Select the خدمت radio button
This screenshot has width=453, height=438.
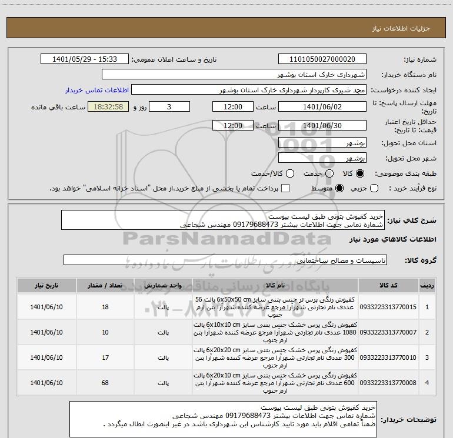(329, 173)
